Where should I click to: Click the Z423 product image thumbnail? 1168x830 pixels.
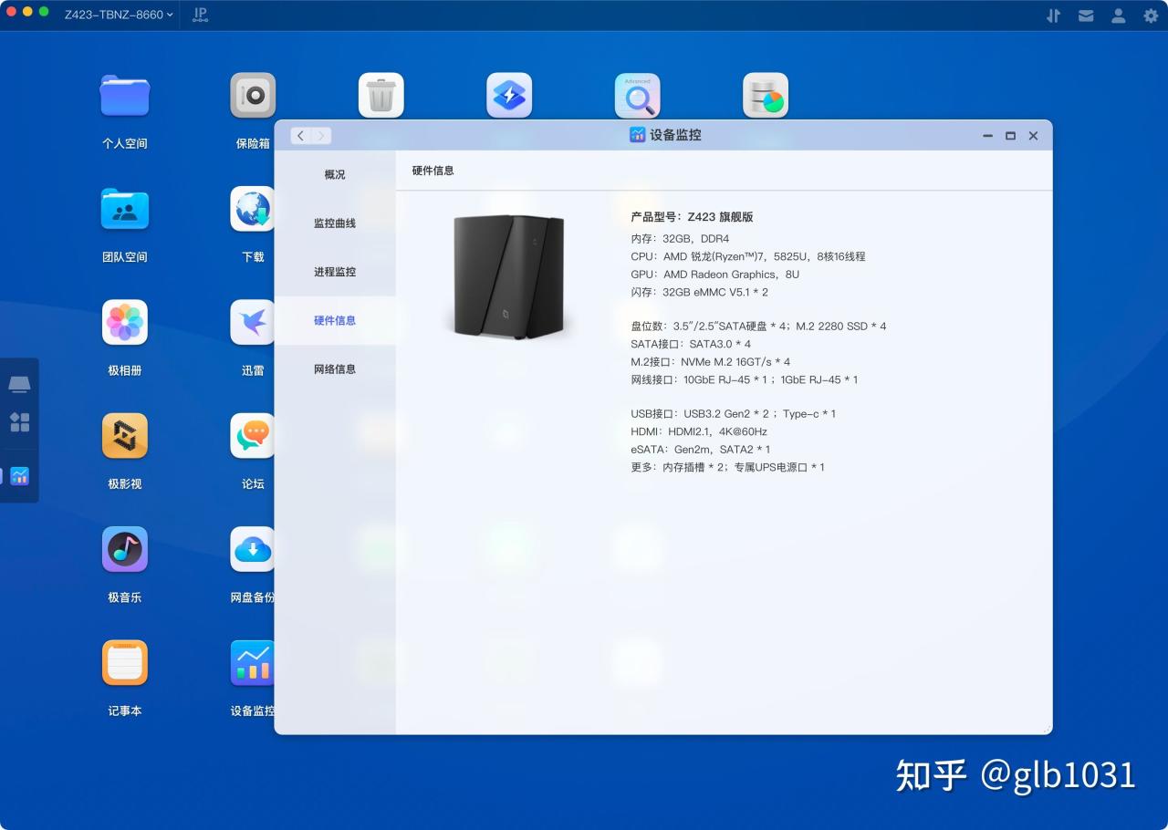click(x=508, y=276)
